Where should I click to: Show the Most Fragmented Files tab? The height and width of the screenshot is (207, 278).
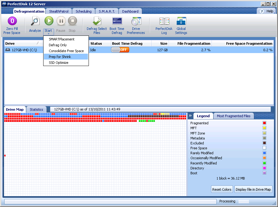click(x=234, y=116)
